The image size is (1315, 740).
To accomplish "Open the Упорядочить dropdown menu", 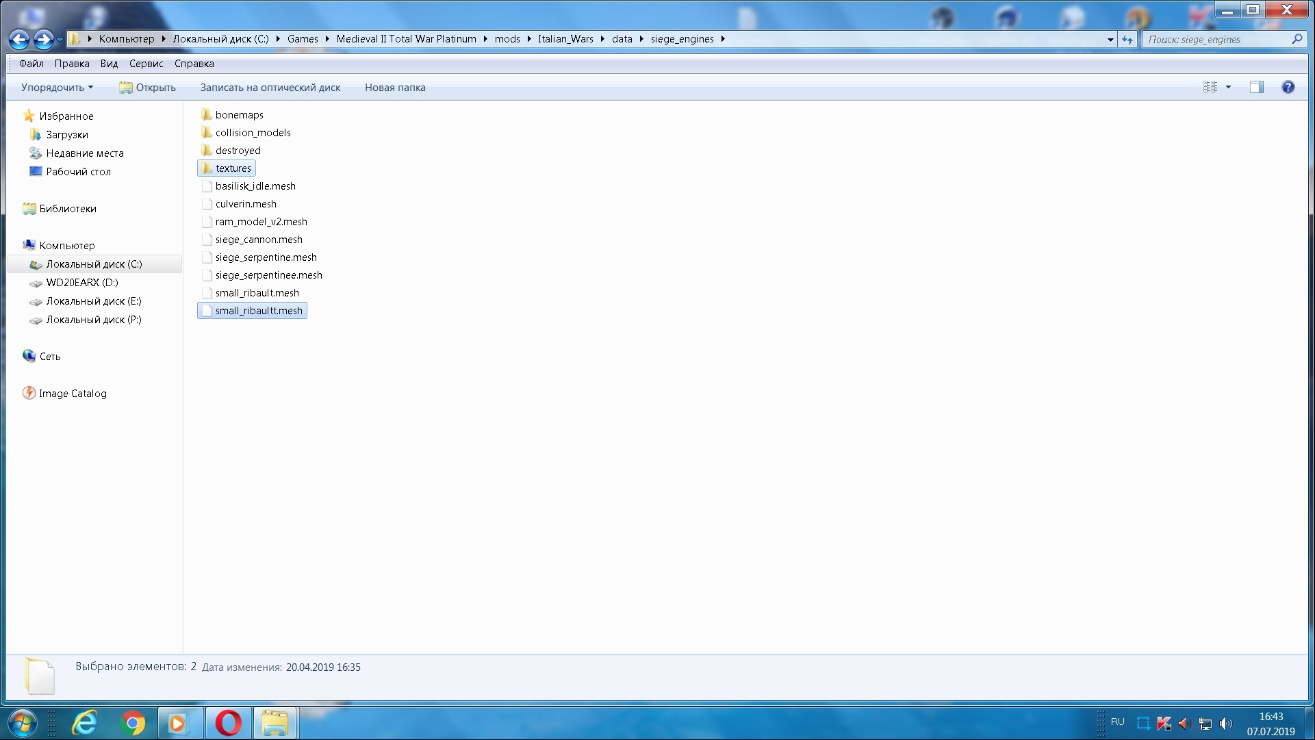I will click(x=57, y=88).
